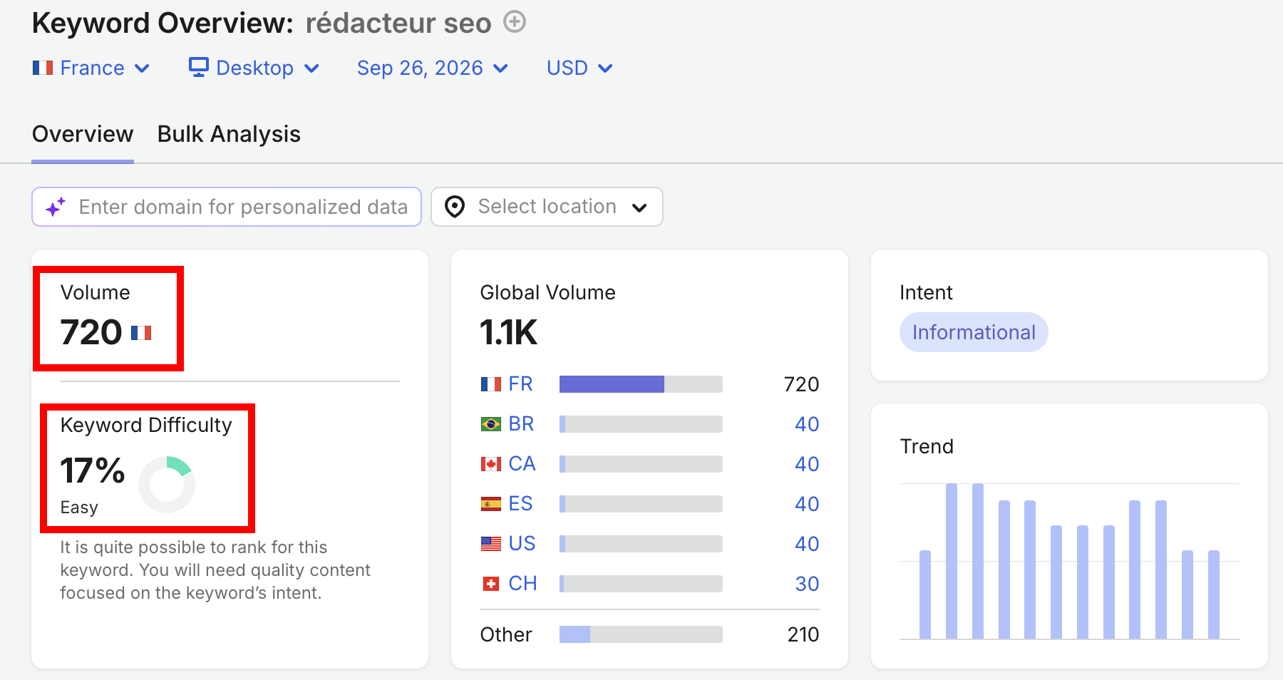1283x680 pixels.
Task: Open the BR country link
Action: click(521, 424)
